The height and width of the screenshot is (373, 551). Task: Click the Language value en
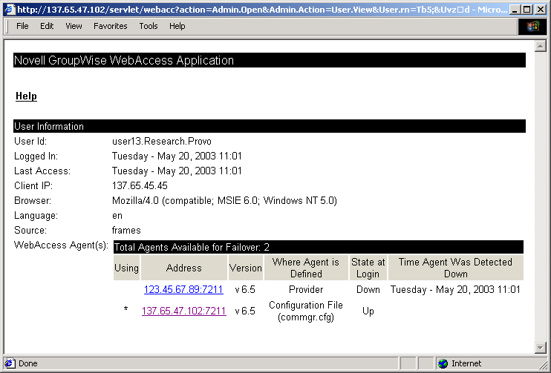(x=117, y=216)
